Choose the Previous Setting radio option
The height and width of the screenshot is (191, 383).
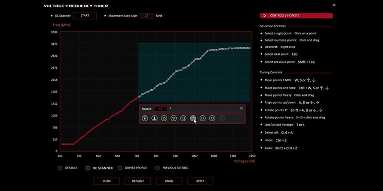click(158, 168)
